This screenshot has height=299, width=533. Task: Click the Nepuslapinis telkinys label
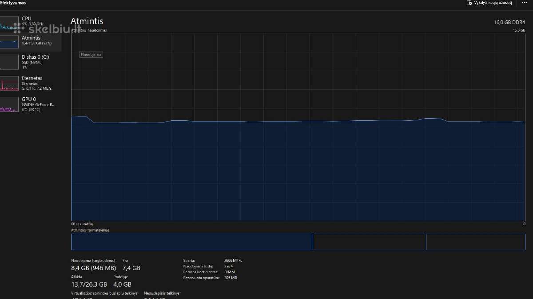pos(162,293)
